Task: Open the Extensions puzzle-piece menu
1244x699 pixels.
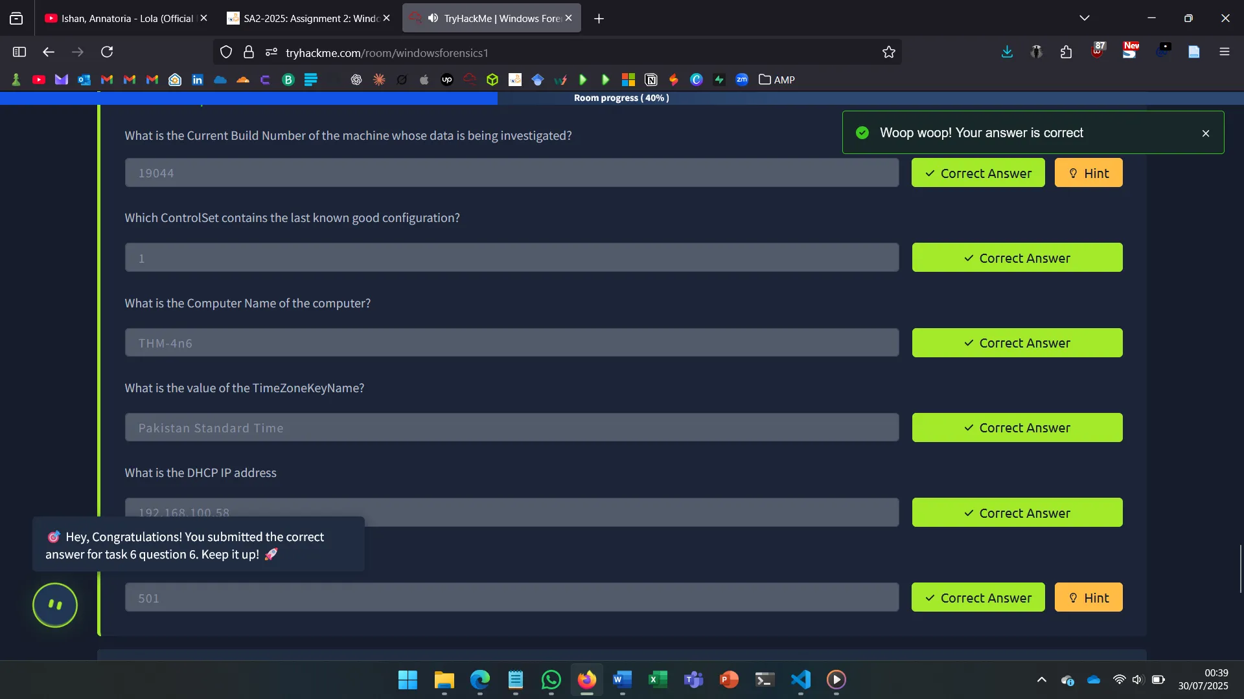Action: (x=1066, y=52)
